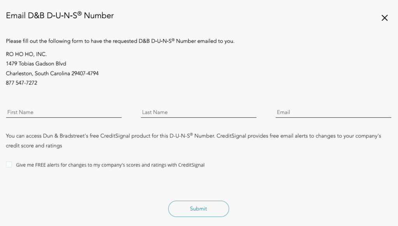Click the dialog title Email D&B D-U-N-S Number
This screenshot has width=398, height=226.
click(59, 16)
